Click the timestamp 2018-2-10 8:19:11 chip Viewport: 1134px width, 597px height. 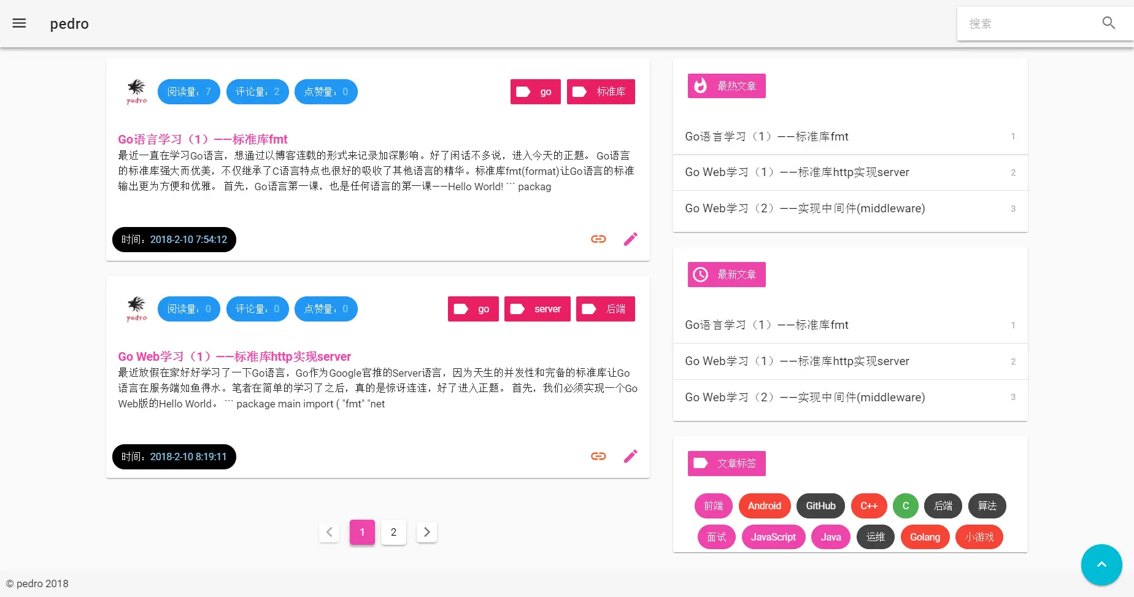tap(174, 456)
